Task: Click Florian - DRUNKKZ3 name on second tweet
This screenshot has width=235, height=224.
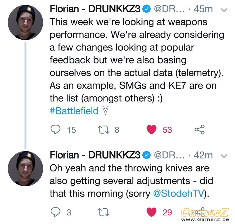Action: click(95, 155)
